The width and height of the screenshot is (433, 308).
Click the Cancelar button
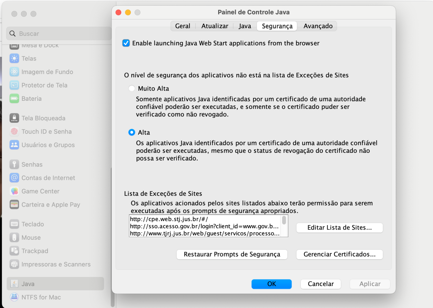pyautogui.click(x=321, y=284)
